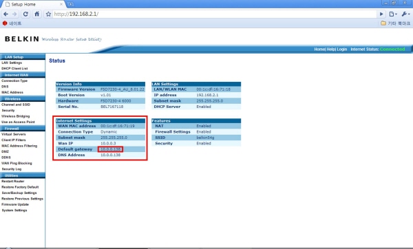
Task: Open WAN Ping Blocking
Action: point(17,163)
